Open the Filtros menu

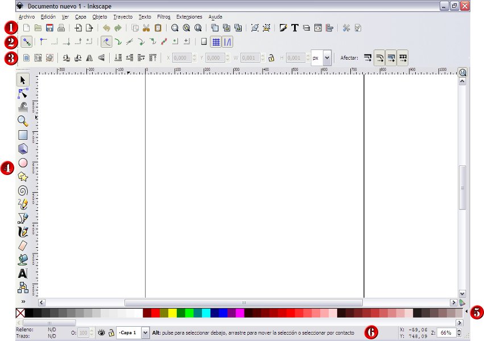coord(164,16)
